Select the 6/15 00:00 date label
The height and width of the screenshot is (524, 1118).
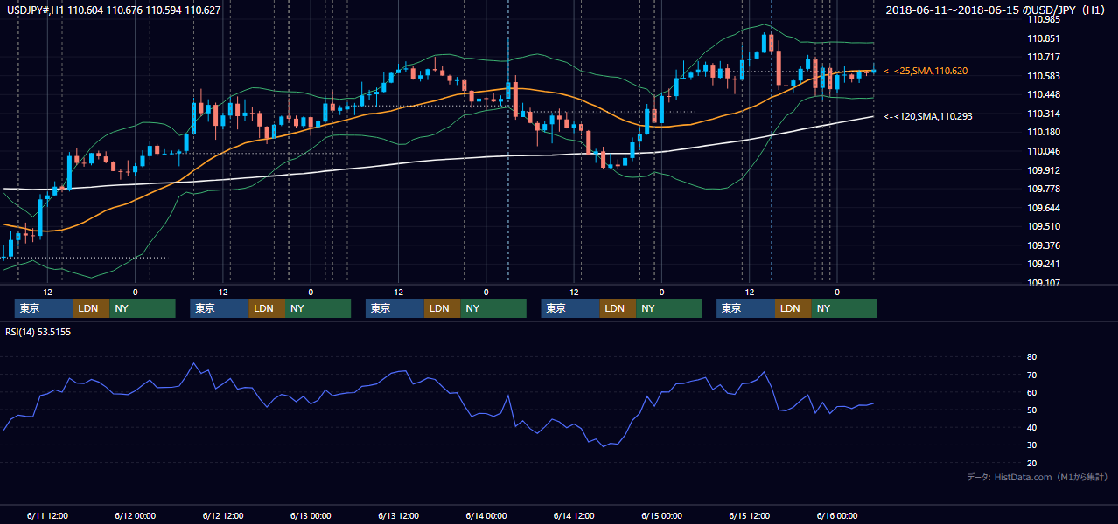tap(661, 516)
